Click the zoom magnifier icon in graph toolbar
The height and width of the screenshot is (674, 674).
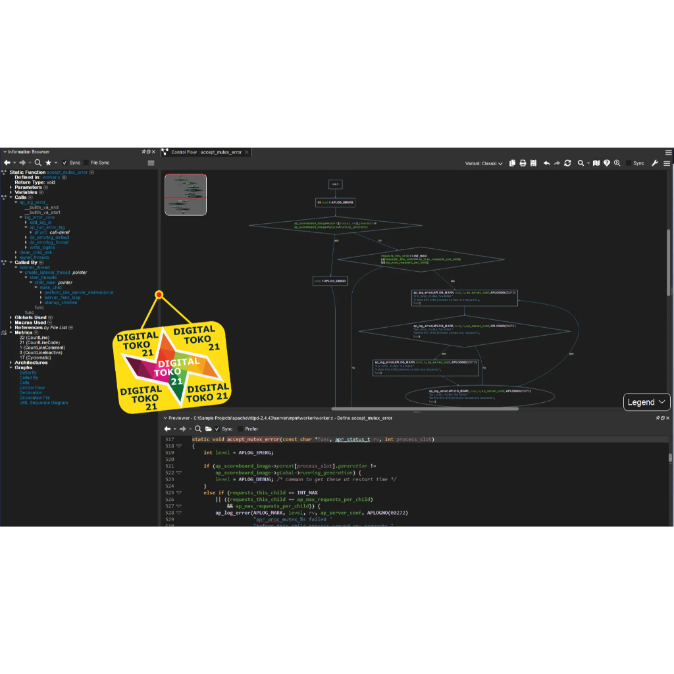click(x=617, y=163)
